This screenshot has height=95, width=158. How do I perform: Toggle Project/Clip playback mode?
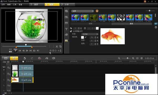[10, 51]
